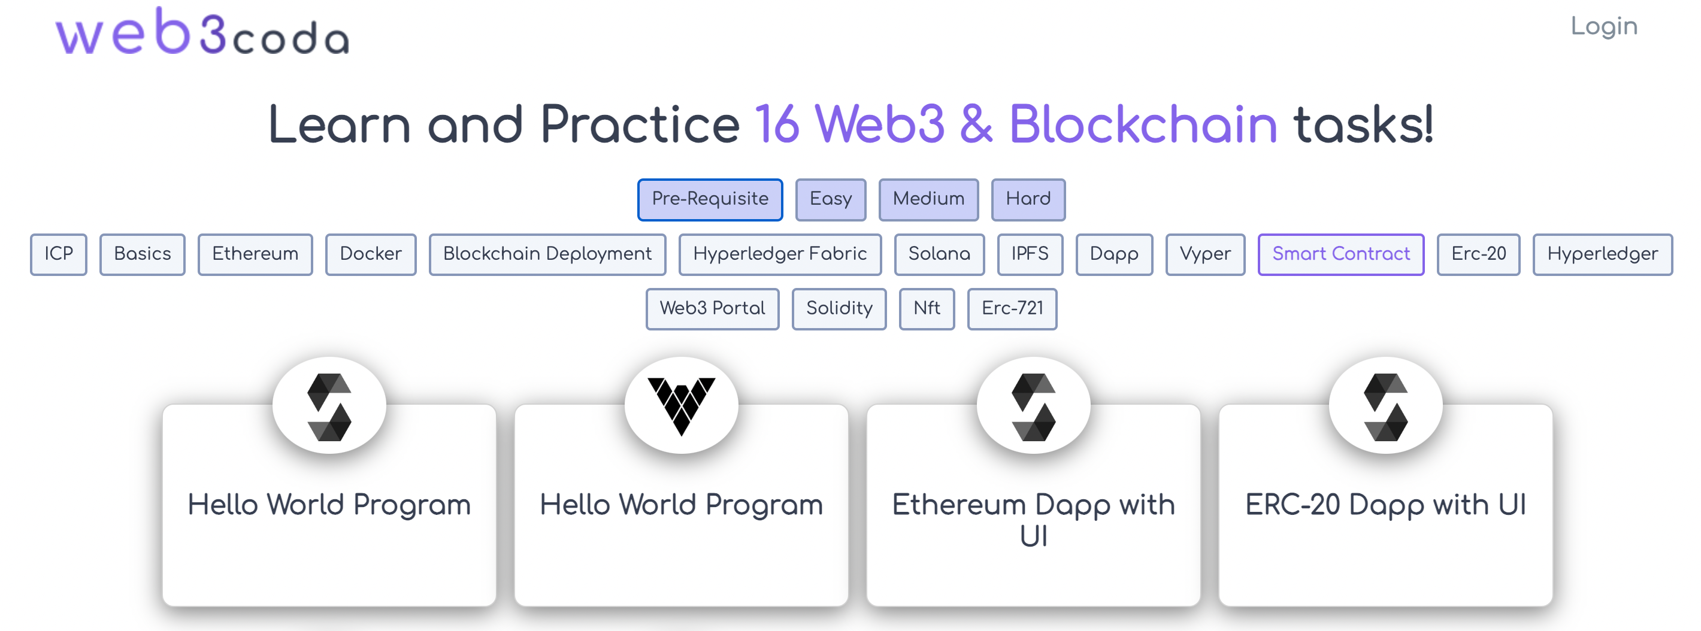Toggle the Hard difficulty filter
This screenshot has width=1701, height=631.
tap(1028, 199)
